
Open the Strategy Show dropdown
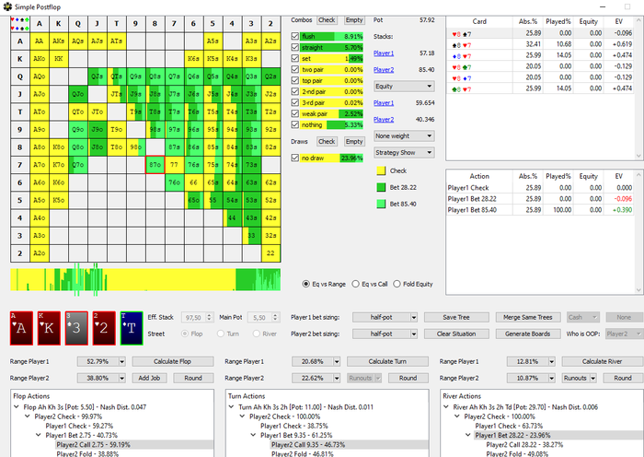404,153
